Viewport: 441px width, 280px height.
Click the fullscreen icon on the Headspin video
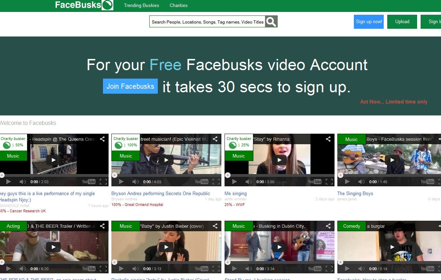click(103, 181)
